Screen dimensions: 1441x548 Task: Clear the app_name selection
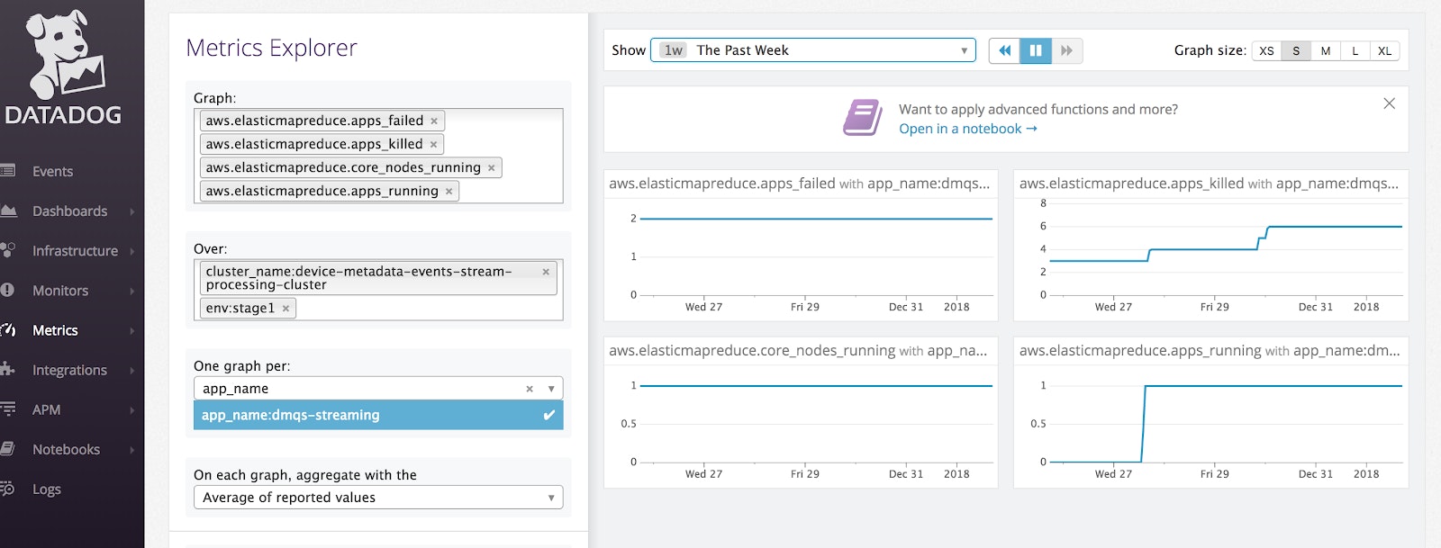point(530,389)
